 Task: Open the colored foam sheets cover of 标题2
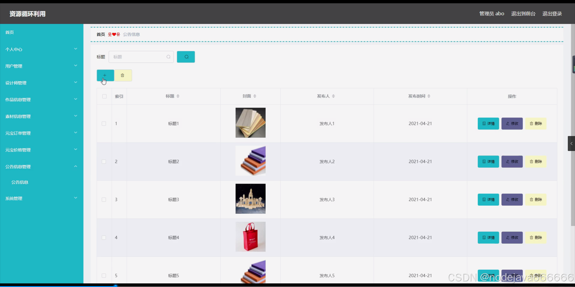[250, 161]
